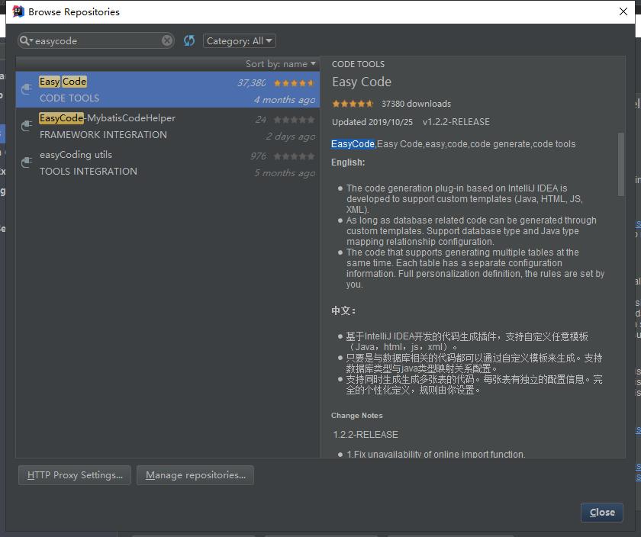The image size is (641, 537).
Task: Open search history via magnifier arrow
Action: [31, 40]
